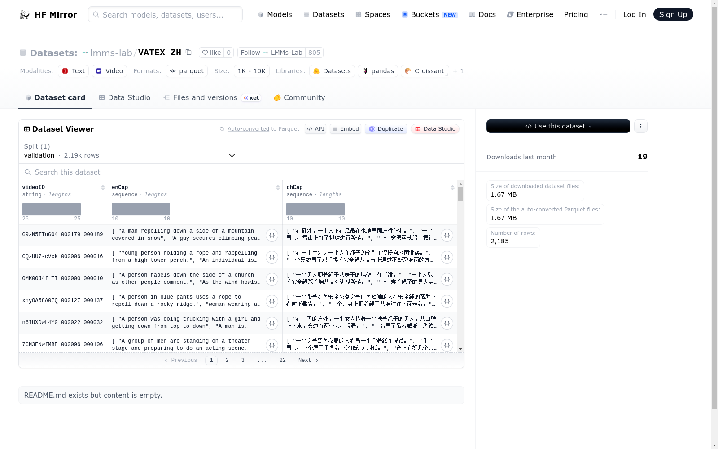This screenshot has width=718, height=449.
Task: Expand chCap cell for xnyOA58A07Q row
Action: (x=447, y=301)
